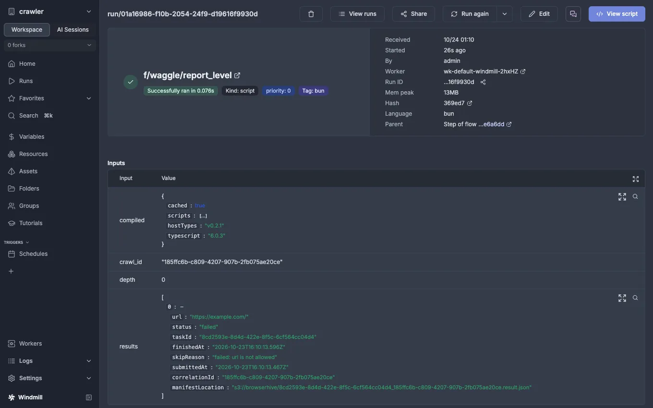Expand the compiled JSON value fullscreen
The height and width of the screenshot is (408, 653).
(622, 197)
